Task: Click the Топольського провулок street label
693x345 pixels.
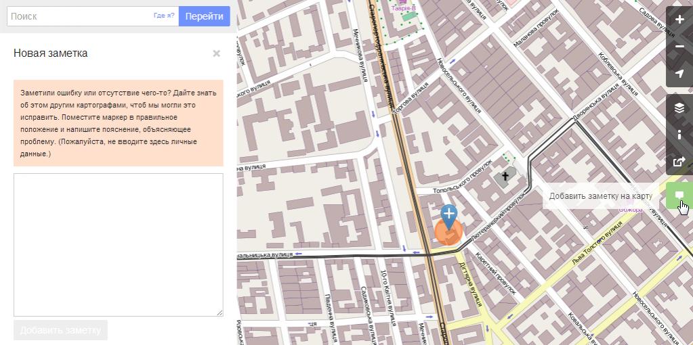Action: click(x=462, y=177)
